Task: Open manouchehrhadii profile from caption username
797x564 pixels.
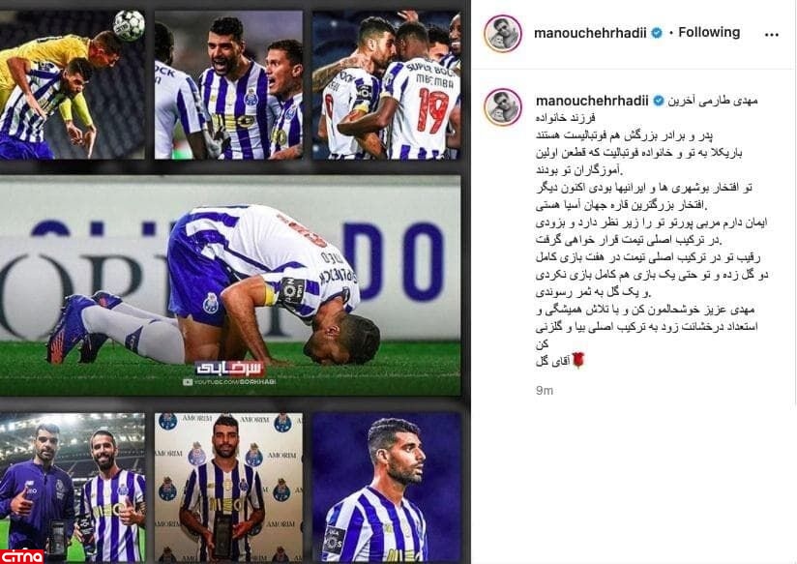Action: tap(592, 101)
